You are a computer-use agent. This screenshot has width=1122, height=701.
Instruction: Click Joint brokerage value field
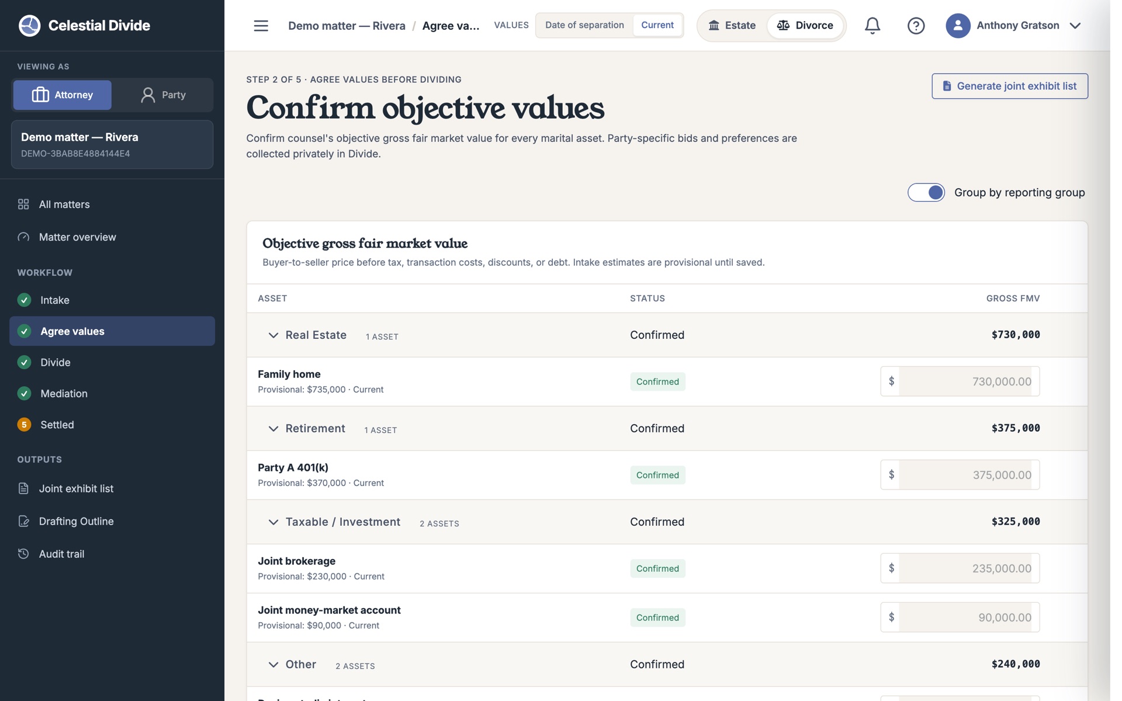point(960,568)
